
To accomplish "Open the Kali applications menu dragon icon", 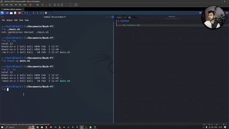I will point(2,13).
